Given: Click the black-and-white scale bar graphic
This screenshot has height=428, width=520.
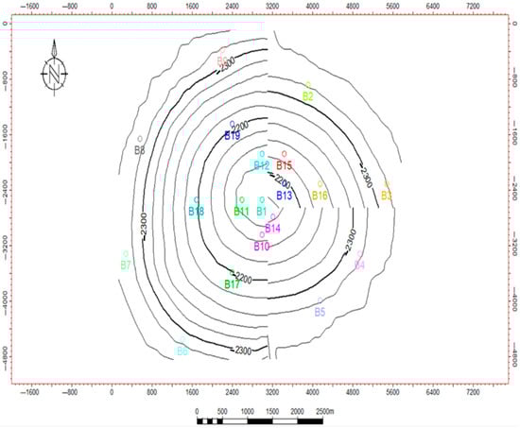Looking at the screenshot, I should pos(260,421).
